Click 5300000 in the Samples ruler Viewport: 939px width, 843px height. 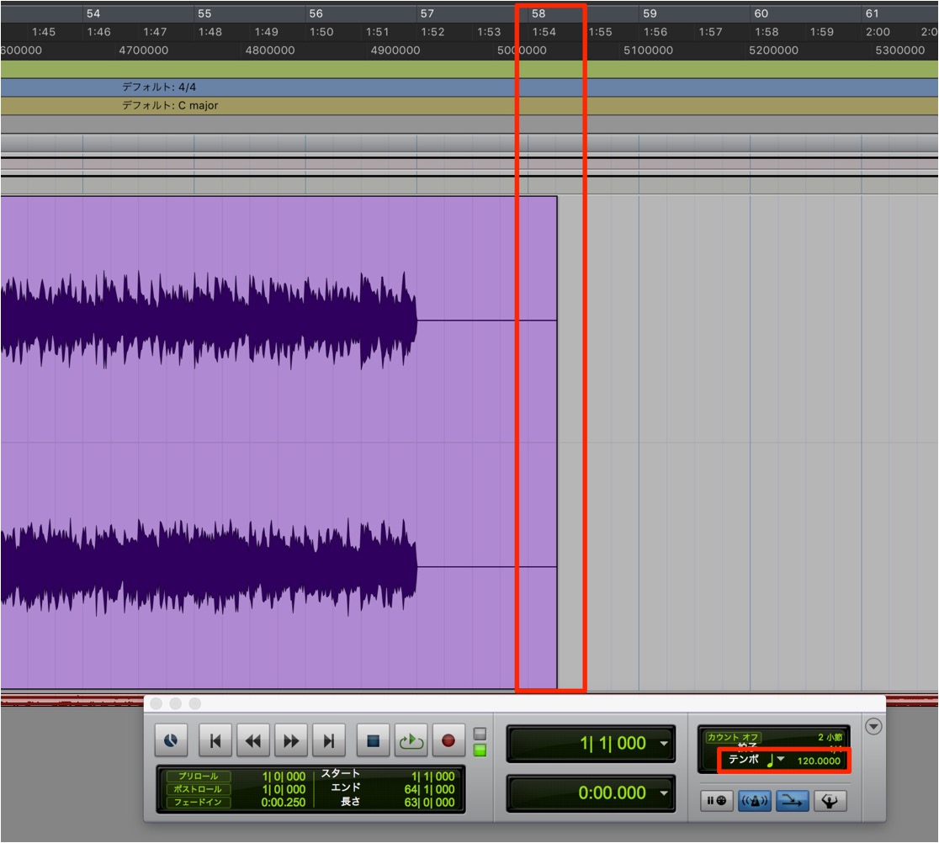[x=900, y=50]
